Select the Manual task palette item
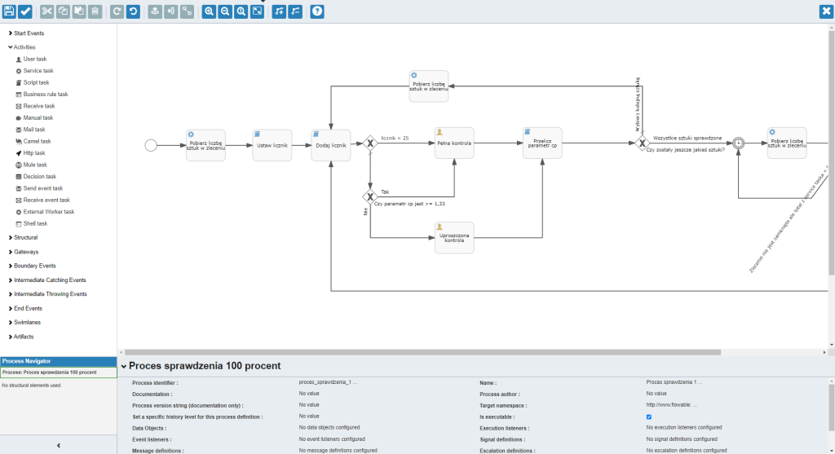 pyautogui.click(x=34, y=117)
